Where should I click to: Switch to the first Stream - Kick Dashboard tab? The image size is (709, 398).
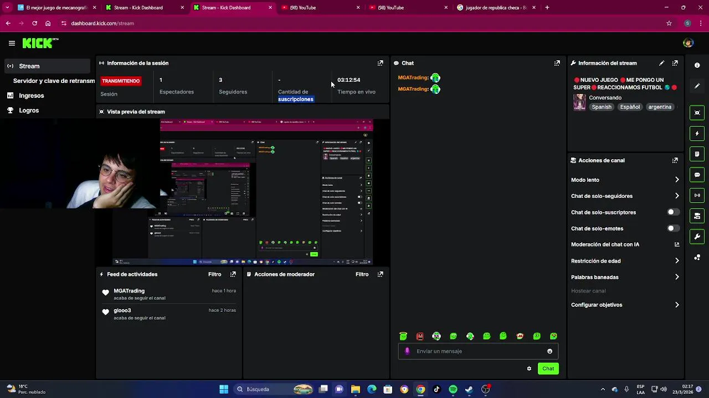coord(144,8)
